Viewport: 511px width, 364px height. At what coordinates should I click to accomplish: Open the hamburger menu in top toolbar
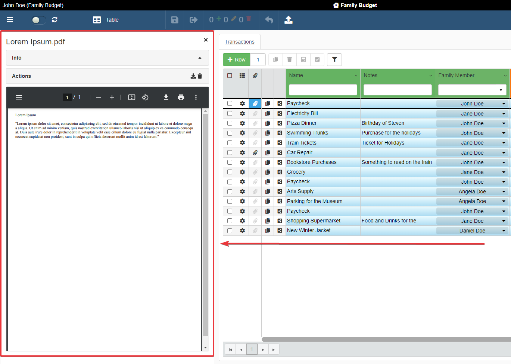pyautogui.click(x=10, y=20)
